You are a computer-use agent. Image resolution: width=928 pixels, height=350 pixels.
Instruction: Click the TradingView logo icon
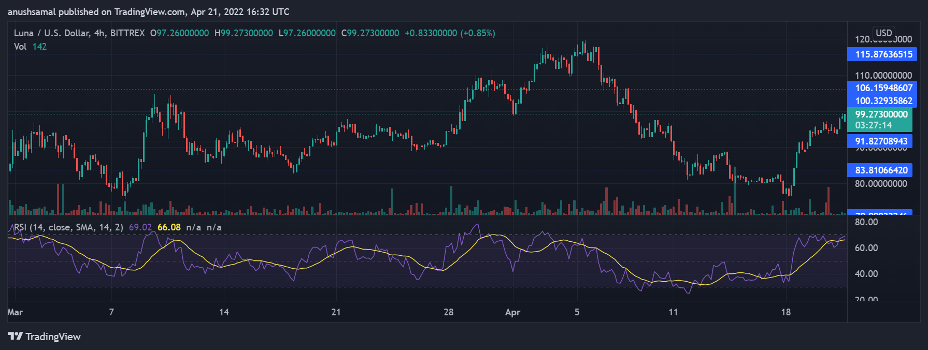pyautogui.click(x=15, y=337)
